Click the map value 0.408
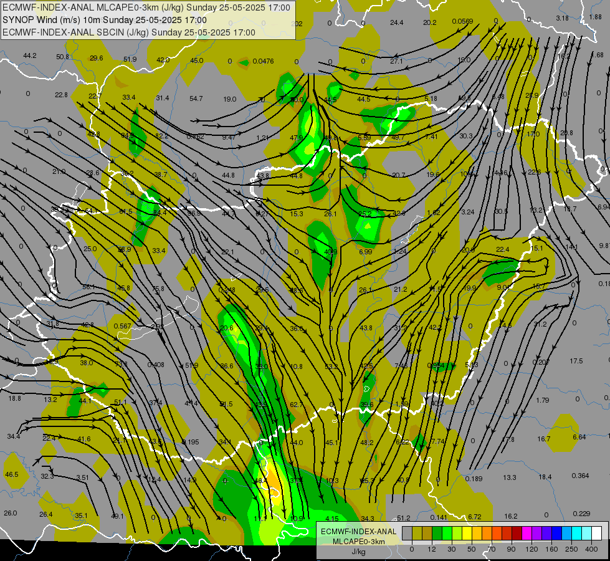The height and width of the screenshot is (561, 610). [156, 365]
